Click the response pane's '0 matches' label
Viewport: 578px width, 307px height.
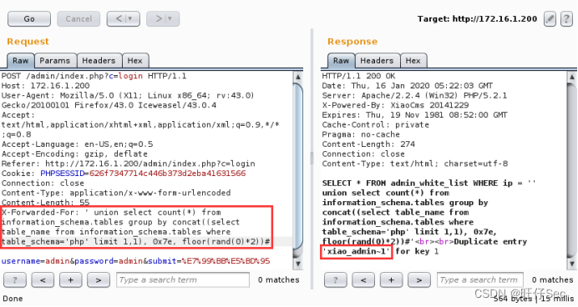tap(553, 280)
